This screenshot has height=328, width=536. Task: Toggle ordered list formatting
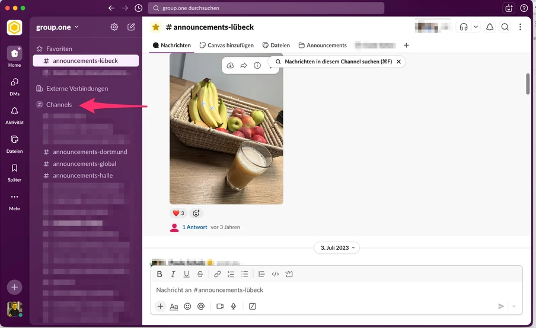tap(231, 274)
